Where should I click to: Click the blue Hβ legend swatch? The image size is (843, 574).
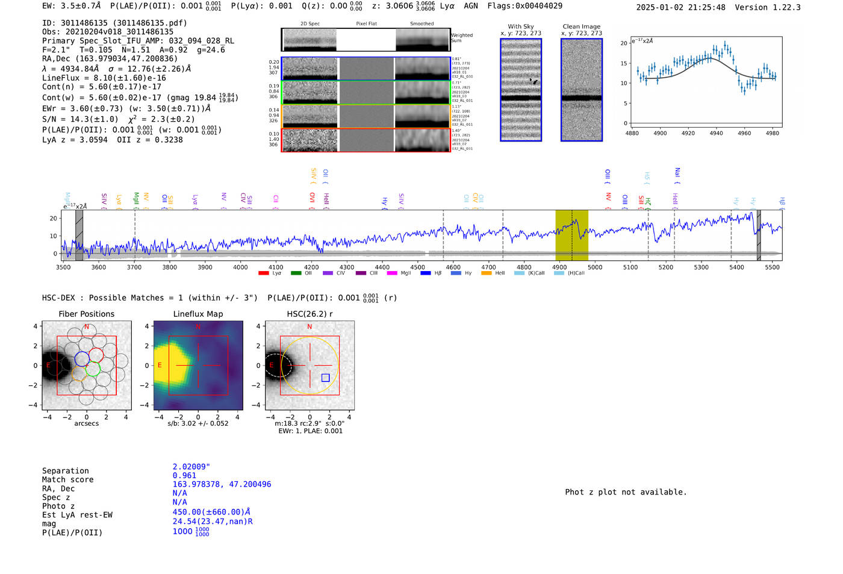(426, 273)
